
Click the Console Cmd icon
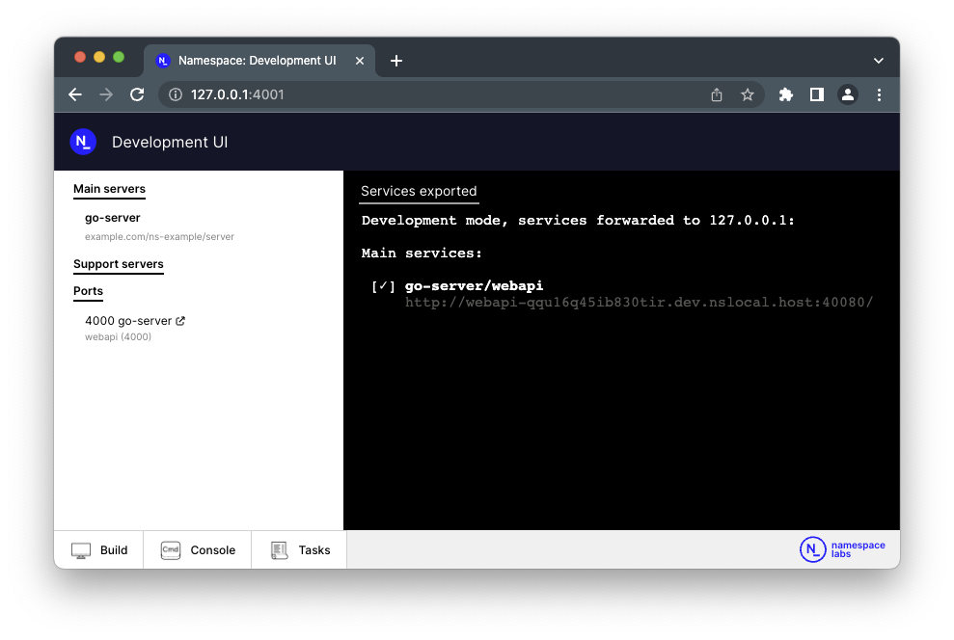171,550
